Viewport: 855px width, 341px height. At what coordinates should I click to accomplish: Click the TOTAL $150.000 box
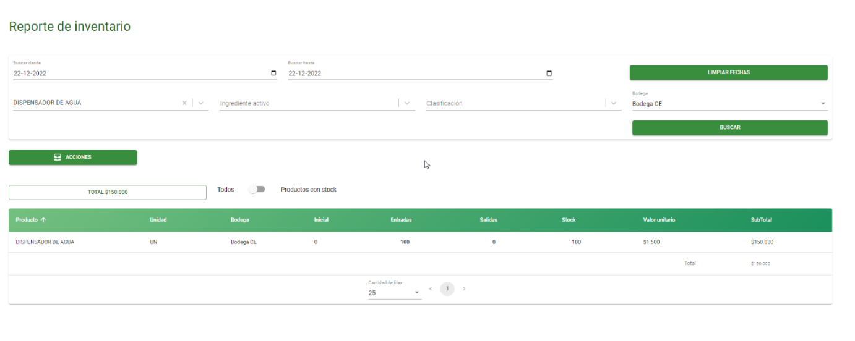tap(108, 192)
